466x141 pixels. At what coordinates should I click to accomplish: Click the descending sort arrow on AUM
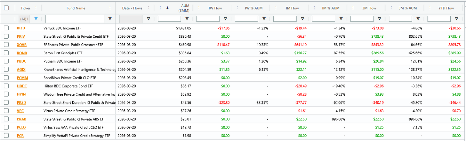coord(167,8)
